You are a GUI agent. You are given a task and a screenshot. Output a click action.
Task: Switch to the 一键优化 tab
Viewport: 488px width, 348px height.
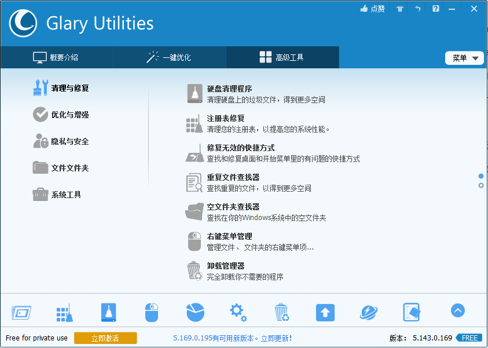170,57
